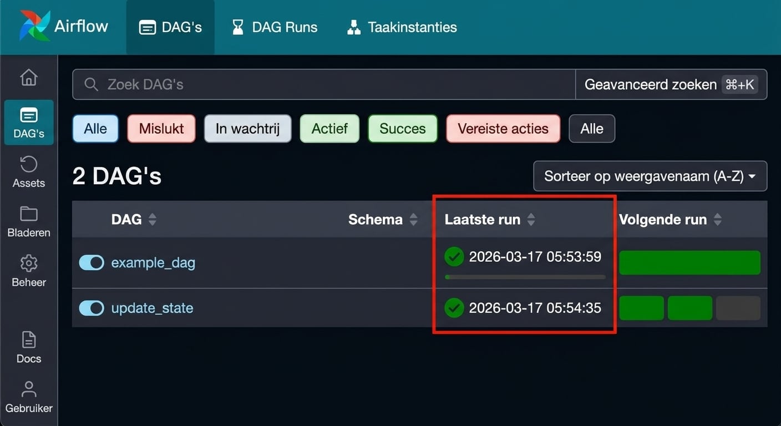The width and height of the screenshot is (781, 426).
Task: Sort by the DAG column header
Action: coord(134,220)
